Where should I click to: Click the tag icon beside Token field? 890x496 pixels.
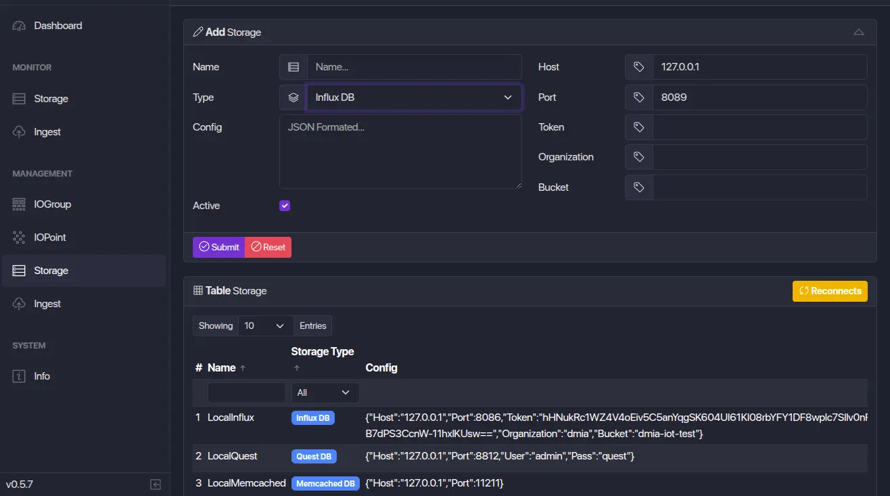639,127
